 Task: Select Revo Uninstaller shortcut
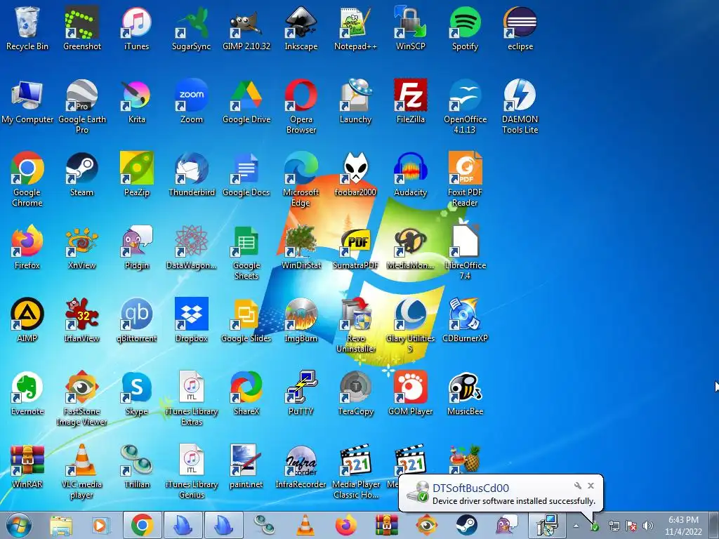coord(355,325)
